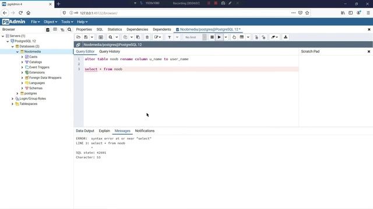Switch to the SQL tab
Viewport: 373px width, 209px height.
click(100, 30)
